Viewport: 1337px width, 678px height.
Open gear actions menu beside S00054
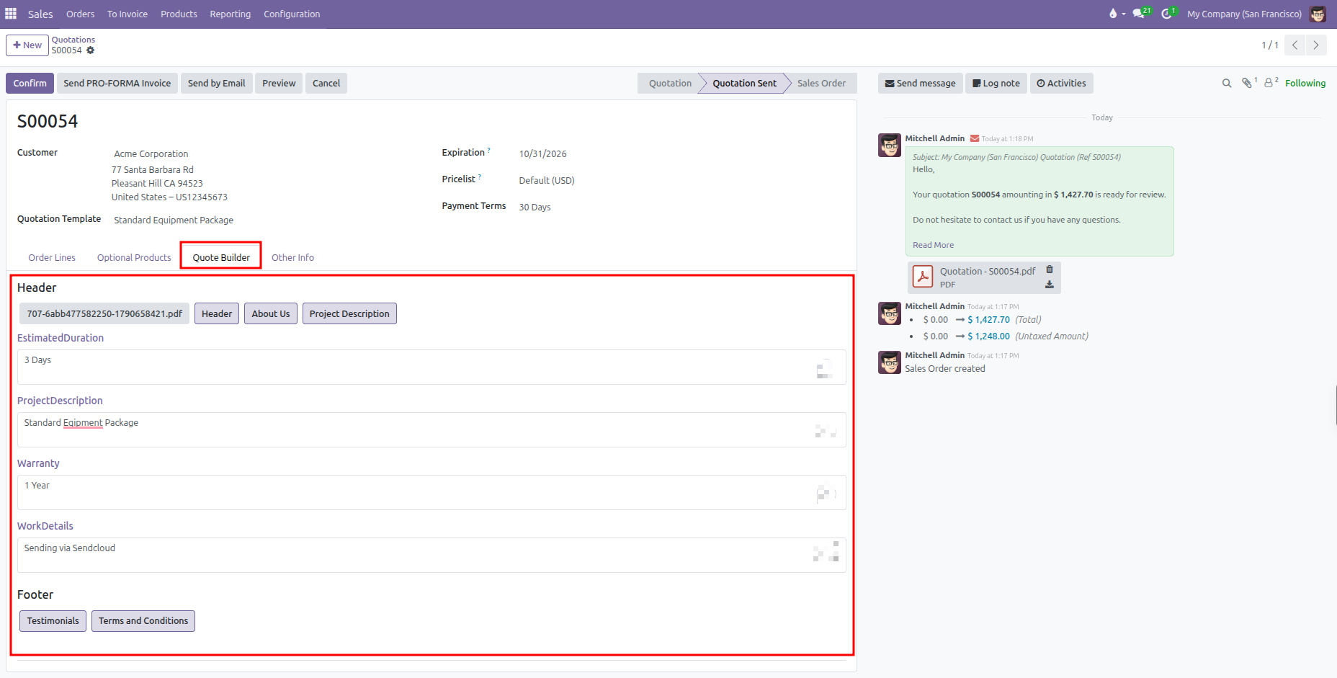[90, 50]
